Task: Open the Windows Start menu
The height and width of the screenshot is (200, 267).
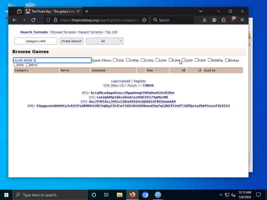Action: click(x=6, y=195)
